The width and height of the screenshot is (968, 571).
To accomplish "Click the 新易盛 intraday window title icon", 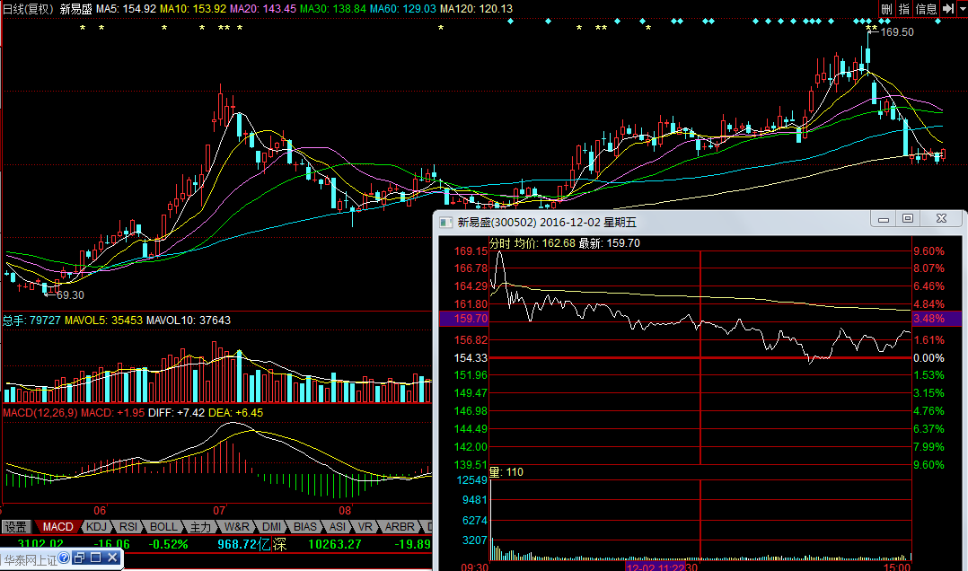I will pos(445,223).
